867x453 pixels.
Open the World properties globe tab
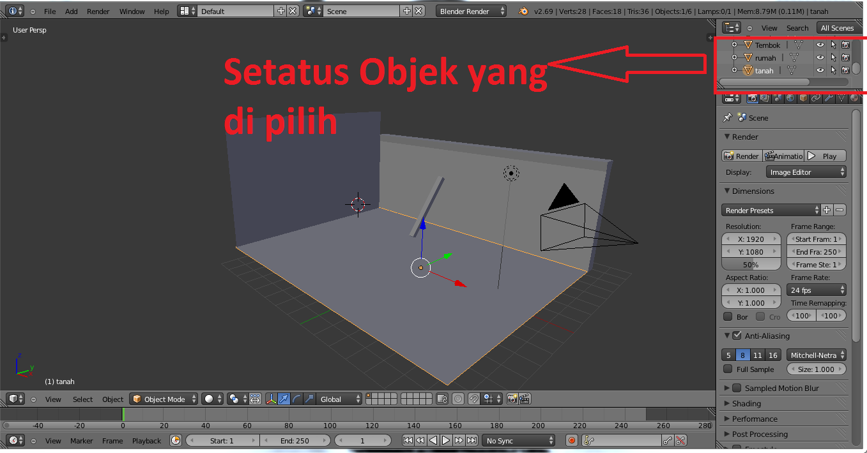click(790, 98)
